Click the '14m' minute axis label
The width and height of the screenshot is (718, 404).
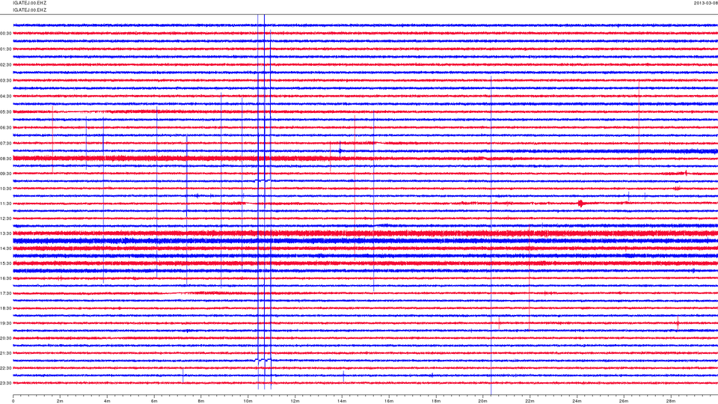click(342, 401)
